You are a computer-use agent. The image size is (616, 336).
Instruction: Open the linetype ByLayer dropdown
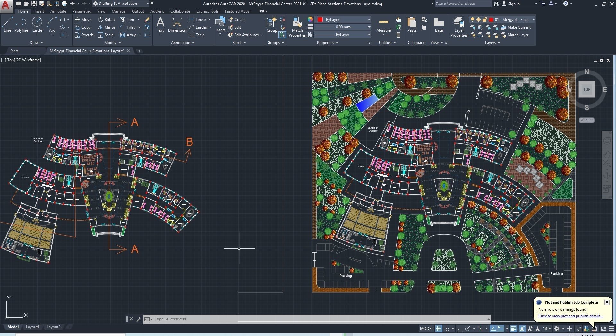pos(343,35)
